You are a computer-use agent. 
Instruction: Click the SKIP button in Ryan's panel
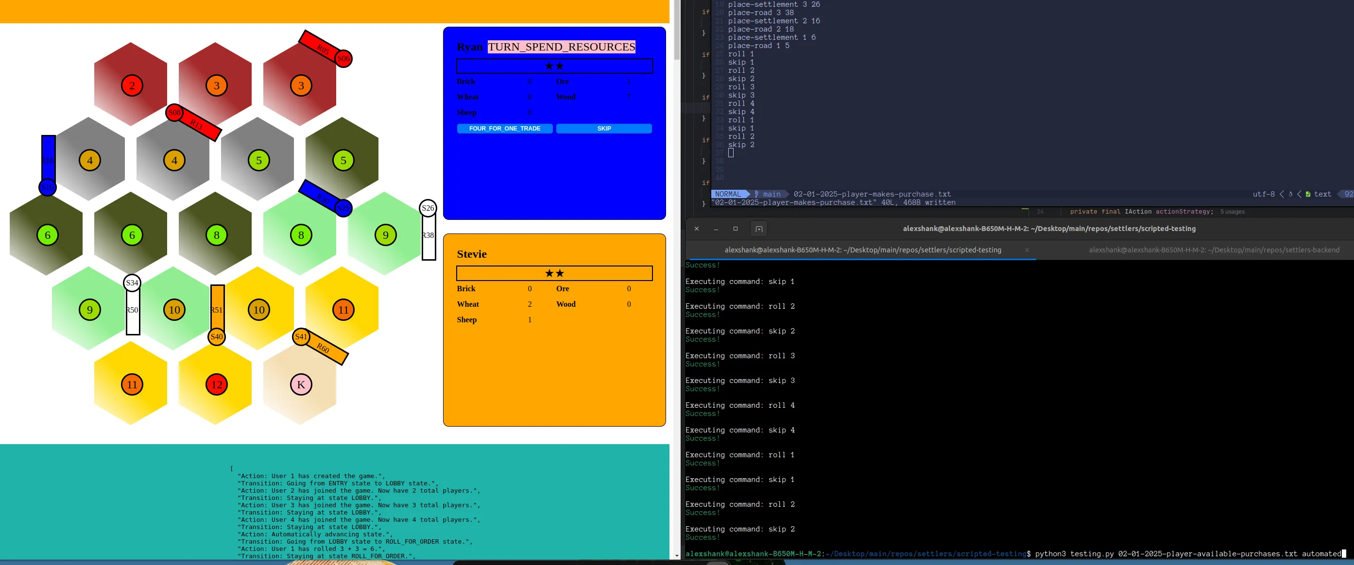click(604, 129)
